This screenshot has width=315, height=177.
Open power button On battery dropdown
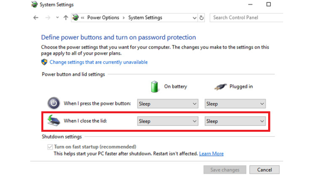pos(167,104)
